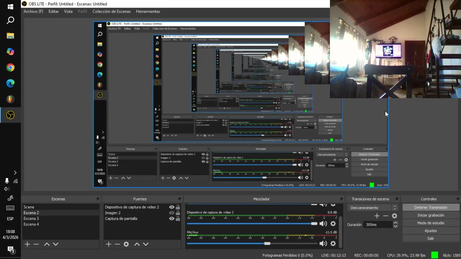Undock the Transiciones de escena panel
The height and width of the screenshot is (259, 461).
tap(397, 199)
